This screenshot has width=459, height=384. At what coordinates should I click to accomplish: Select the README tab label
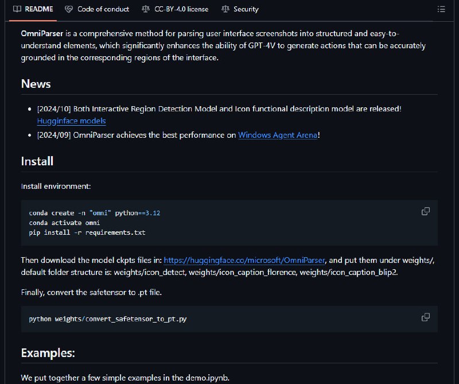point(39,9)
